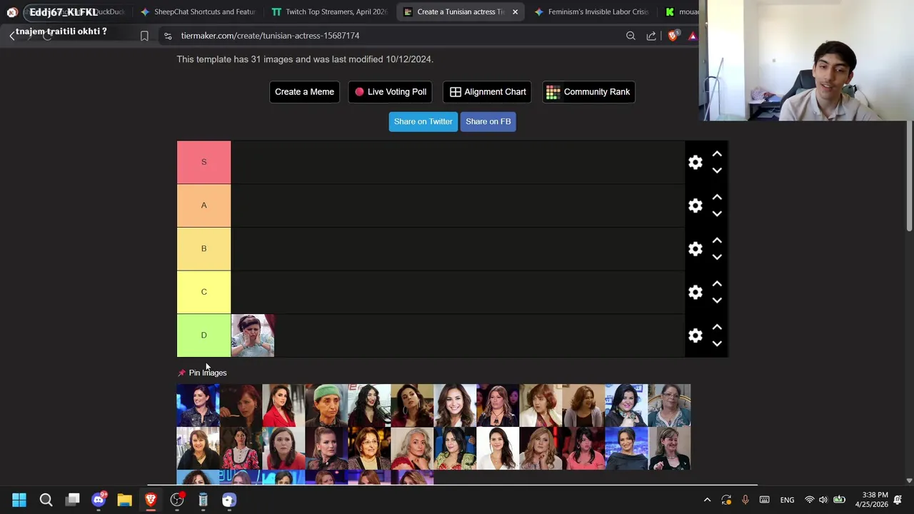Open File Explorer from taskbar
Image resolution: width=914 pixels, height=514 pixels.
tap(124, 500)
